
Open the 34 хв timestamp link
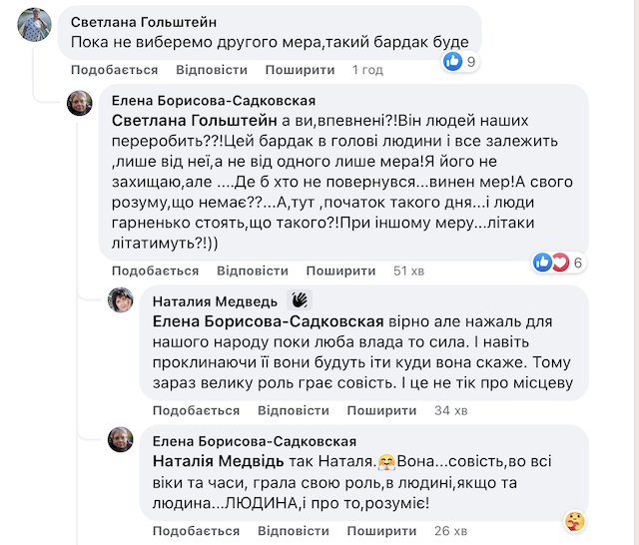point(450,410)
